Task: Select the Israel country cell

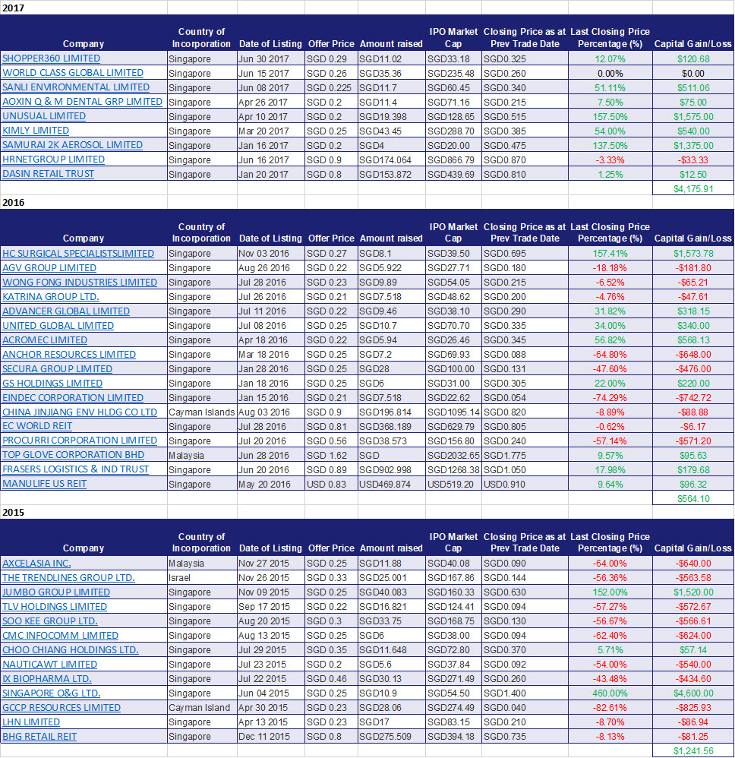Action: click(x=202, y=578)
